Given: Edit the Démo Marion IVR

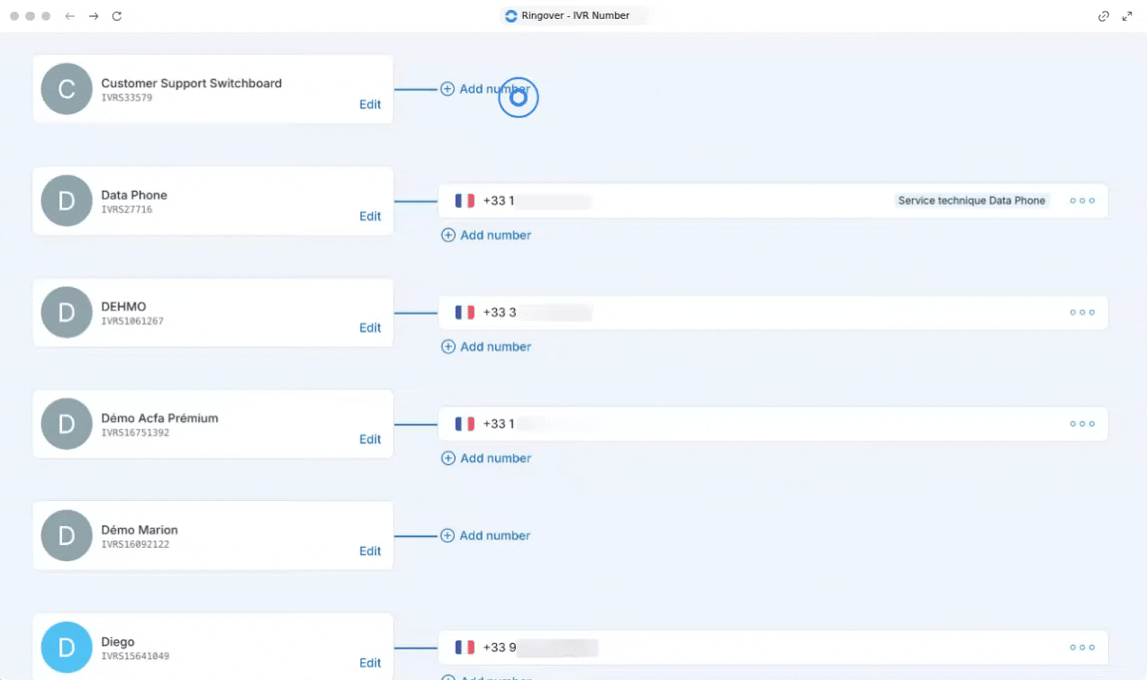Looking at the screenshot, I should click(x=370, y=550).
